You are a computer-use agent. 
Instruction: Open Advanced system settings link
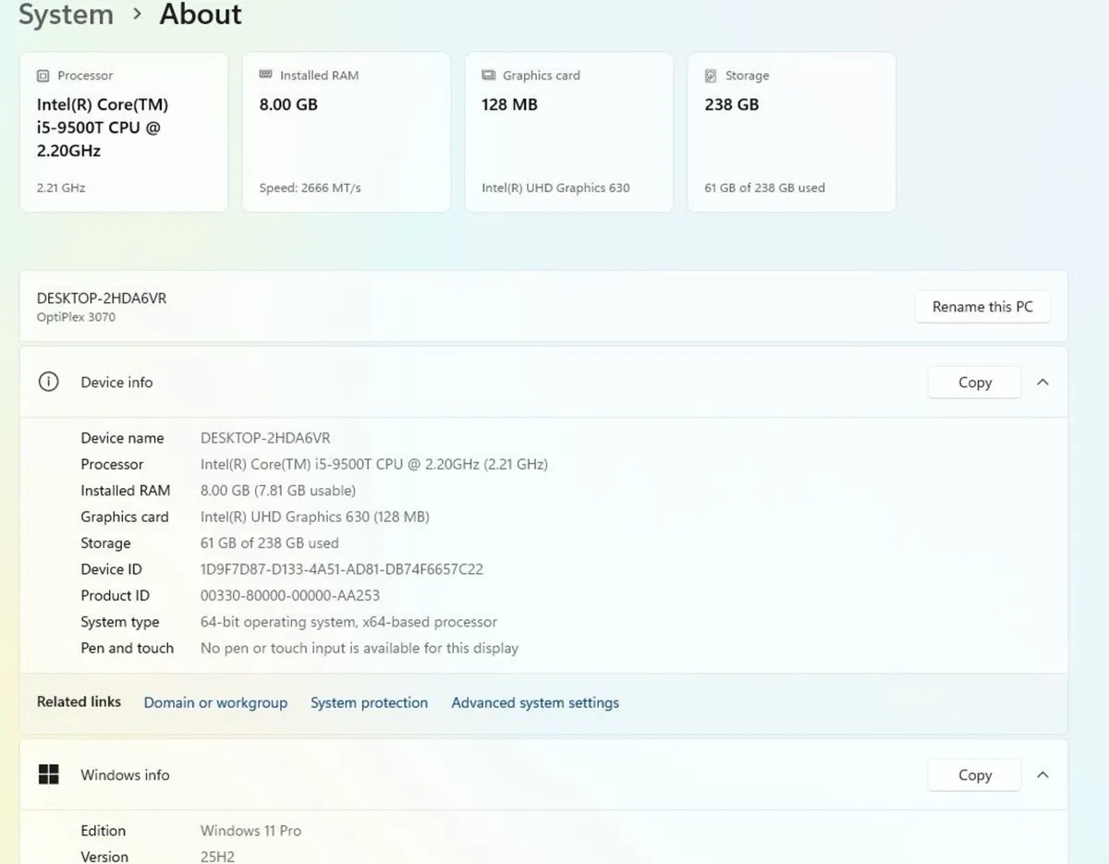tap(535, 702)
